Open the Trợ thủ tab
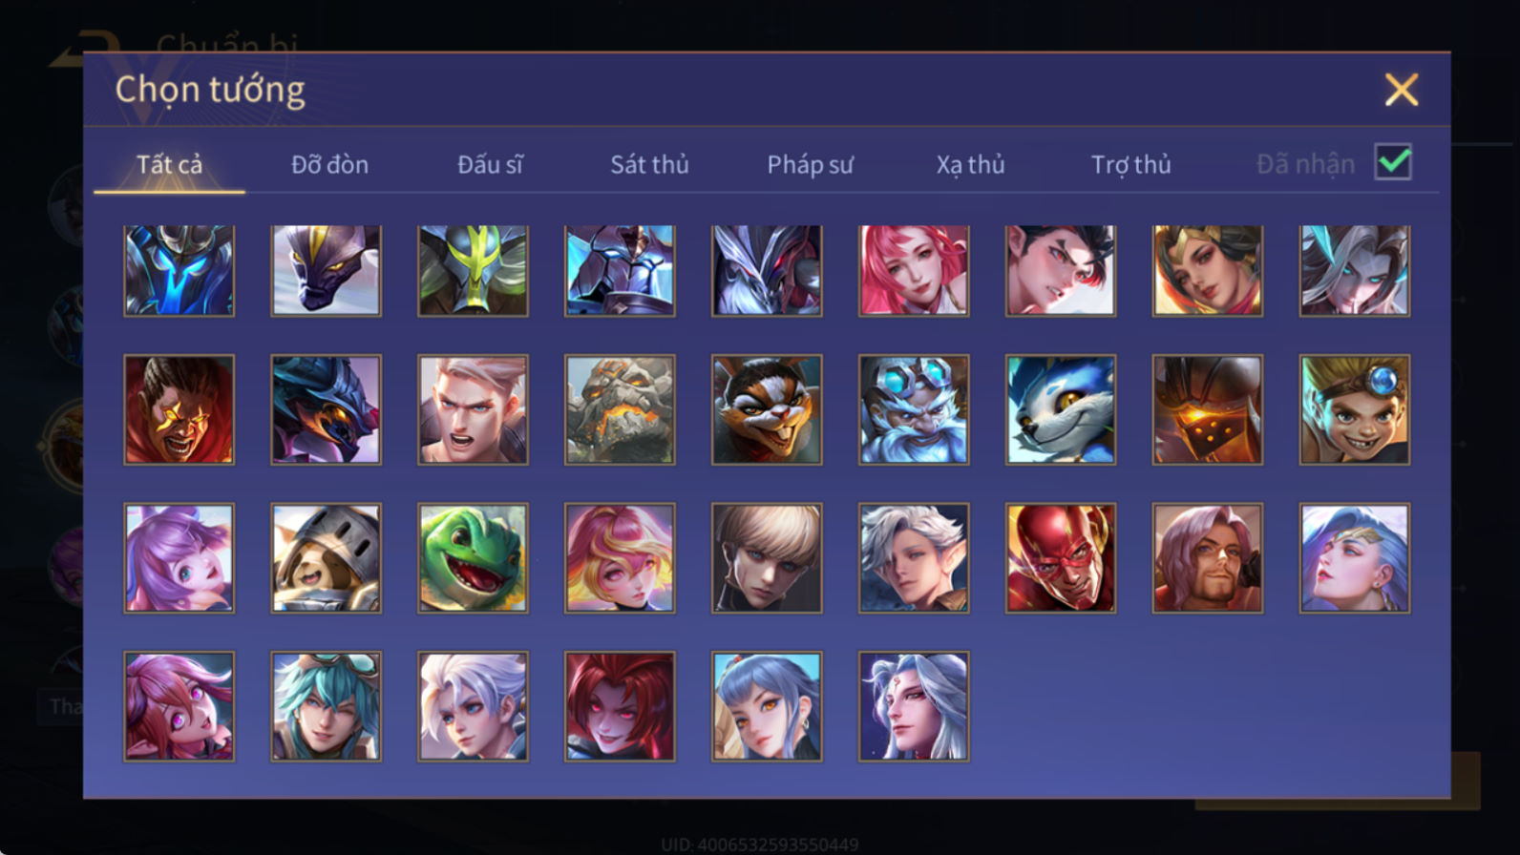Screen dimensions: 1520x855 (1130, 165)
